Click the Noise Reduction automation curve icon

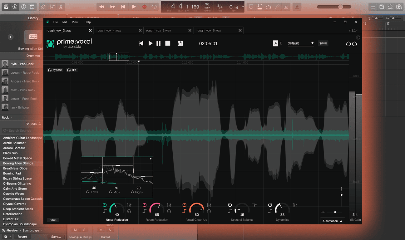pyautogui.click(x=105, y=211)
